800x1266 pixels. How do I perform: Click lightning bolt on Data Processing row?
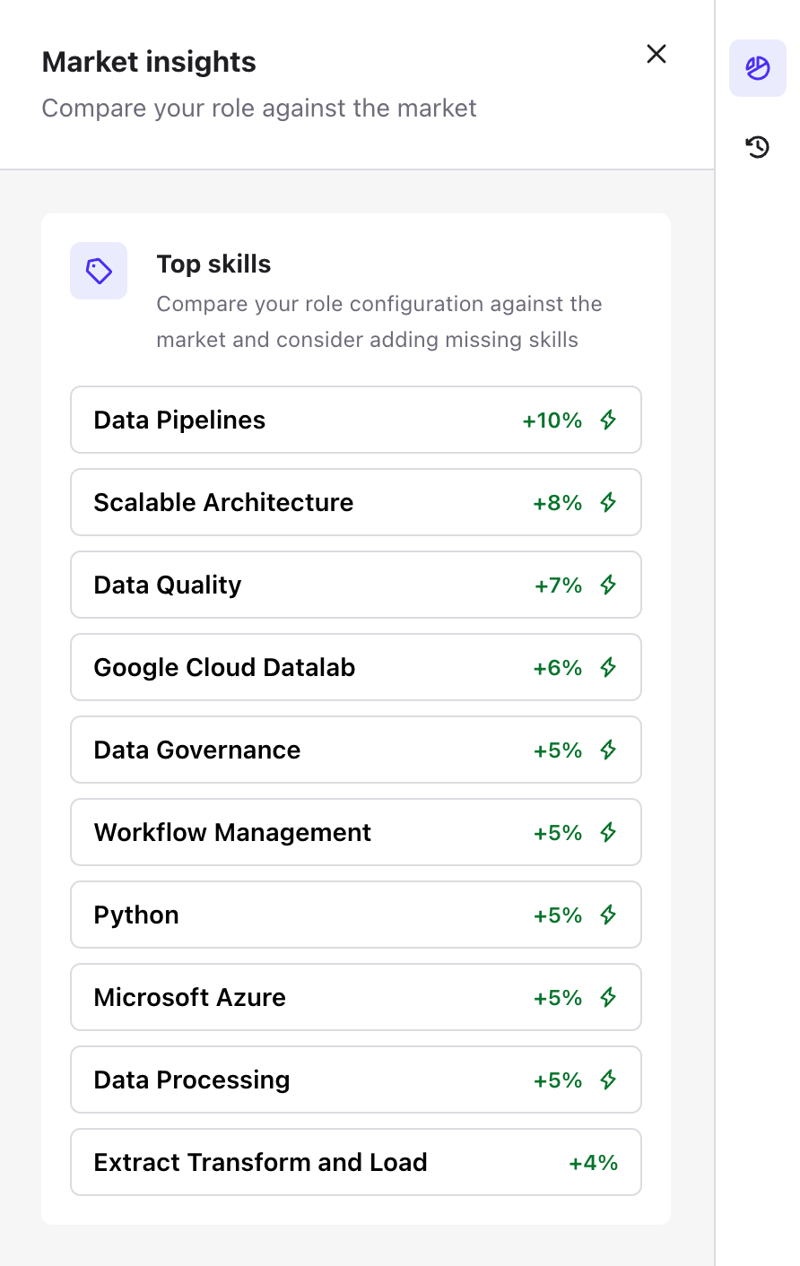click(608, 1080)
